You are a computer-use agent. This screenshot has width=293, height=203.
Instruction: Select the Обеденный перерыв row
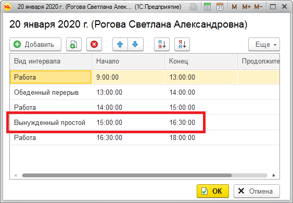pos(145,92)
